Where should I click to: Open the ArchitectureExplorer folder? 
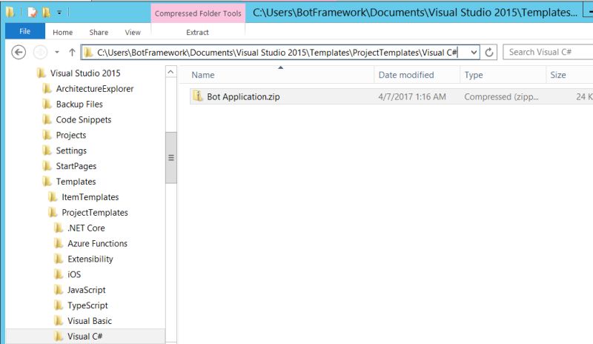pyautogui.click(x=95, y=88)
